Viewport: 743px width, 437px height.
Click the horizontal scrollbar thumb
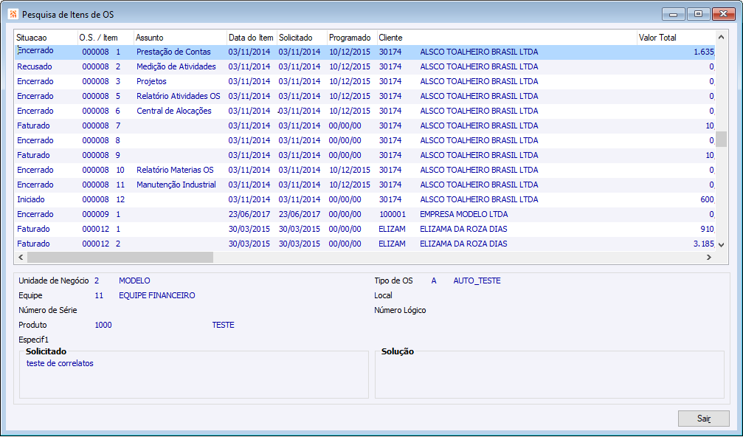point(120,257)
